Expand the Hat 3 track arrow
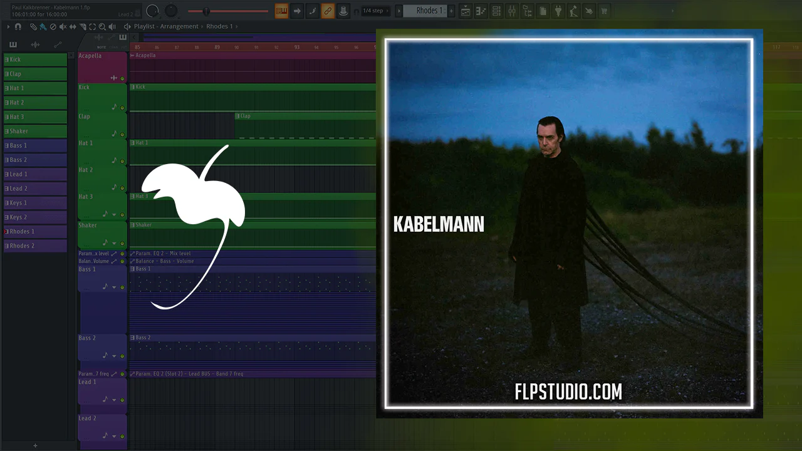Image resolution: width=802 pixels, height=451 pixels. point(114,215)
